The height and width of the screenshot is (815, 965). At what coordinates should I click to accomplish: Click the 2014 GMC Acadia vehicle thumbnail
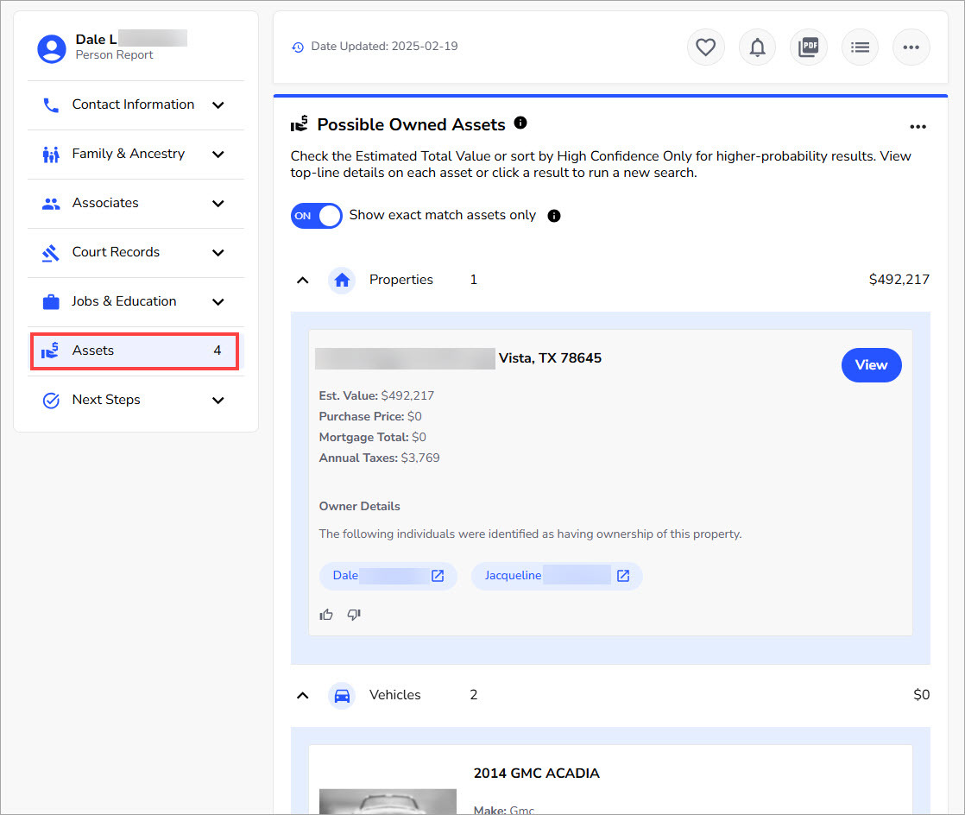(x=388, y=801)
